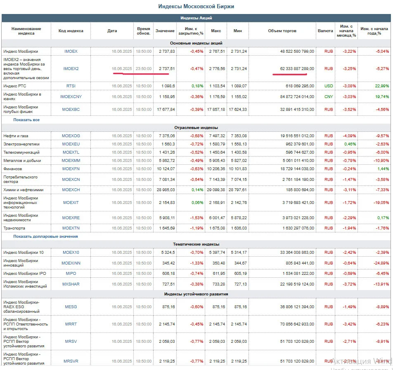Select the 'Индекс МосБиржи' row name
Image resolution: width=393 pixels, height=370 pixels.
point(21,51)
